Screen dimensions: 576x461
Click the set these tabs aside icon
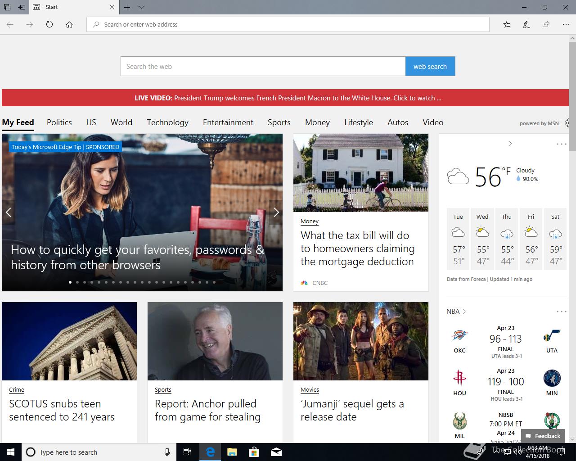click(22, 7)
